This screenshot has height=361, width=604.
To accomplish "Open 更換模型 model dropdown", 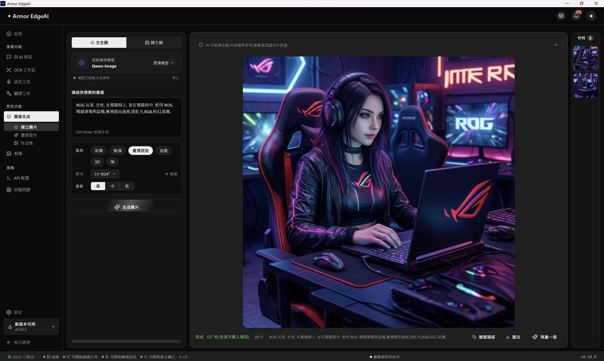I will 164,63.
